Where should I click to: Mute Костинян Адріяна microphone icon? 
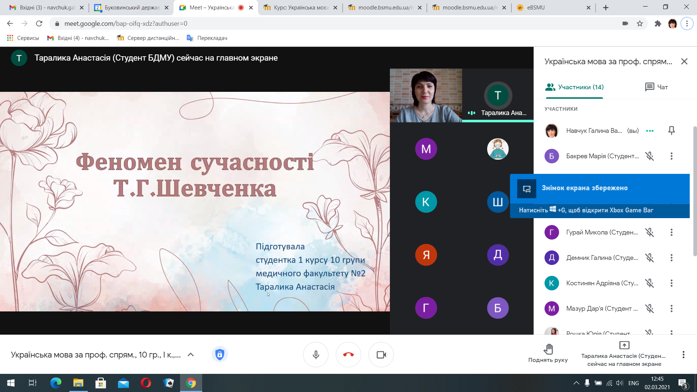click(649, 283)
